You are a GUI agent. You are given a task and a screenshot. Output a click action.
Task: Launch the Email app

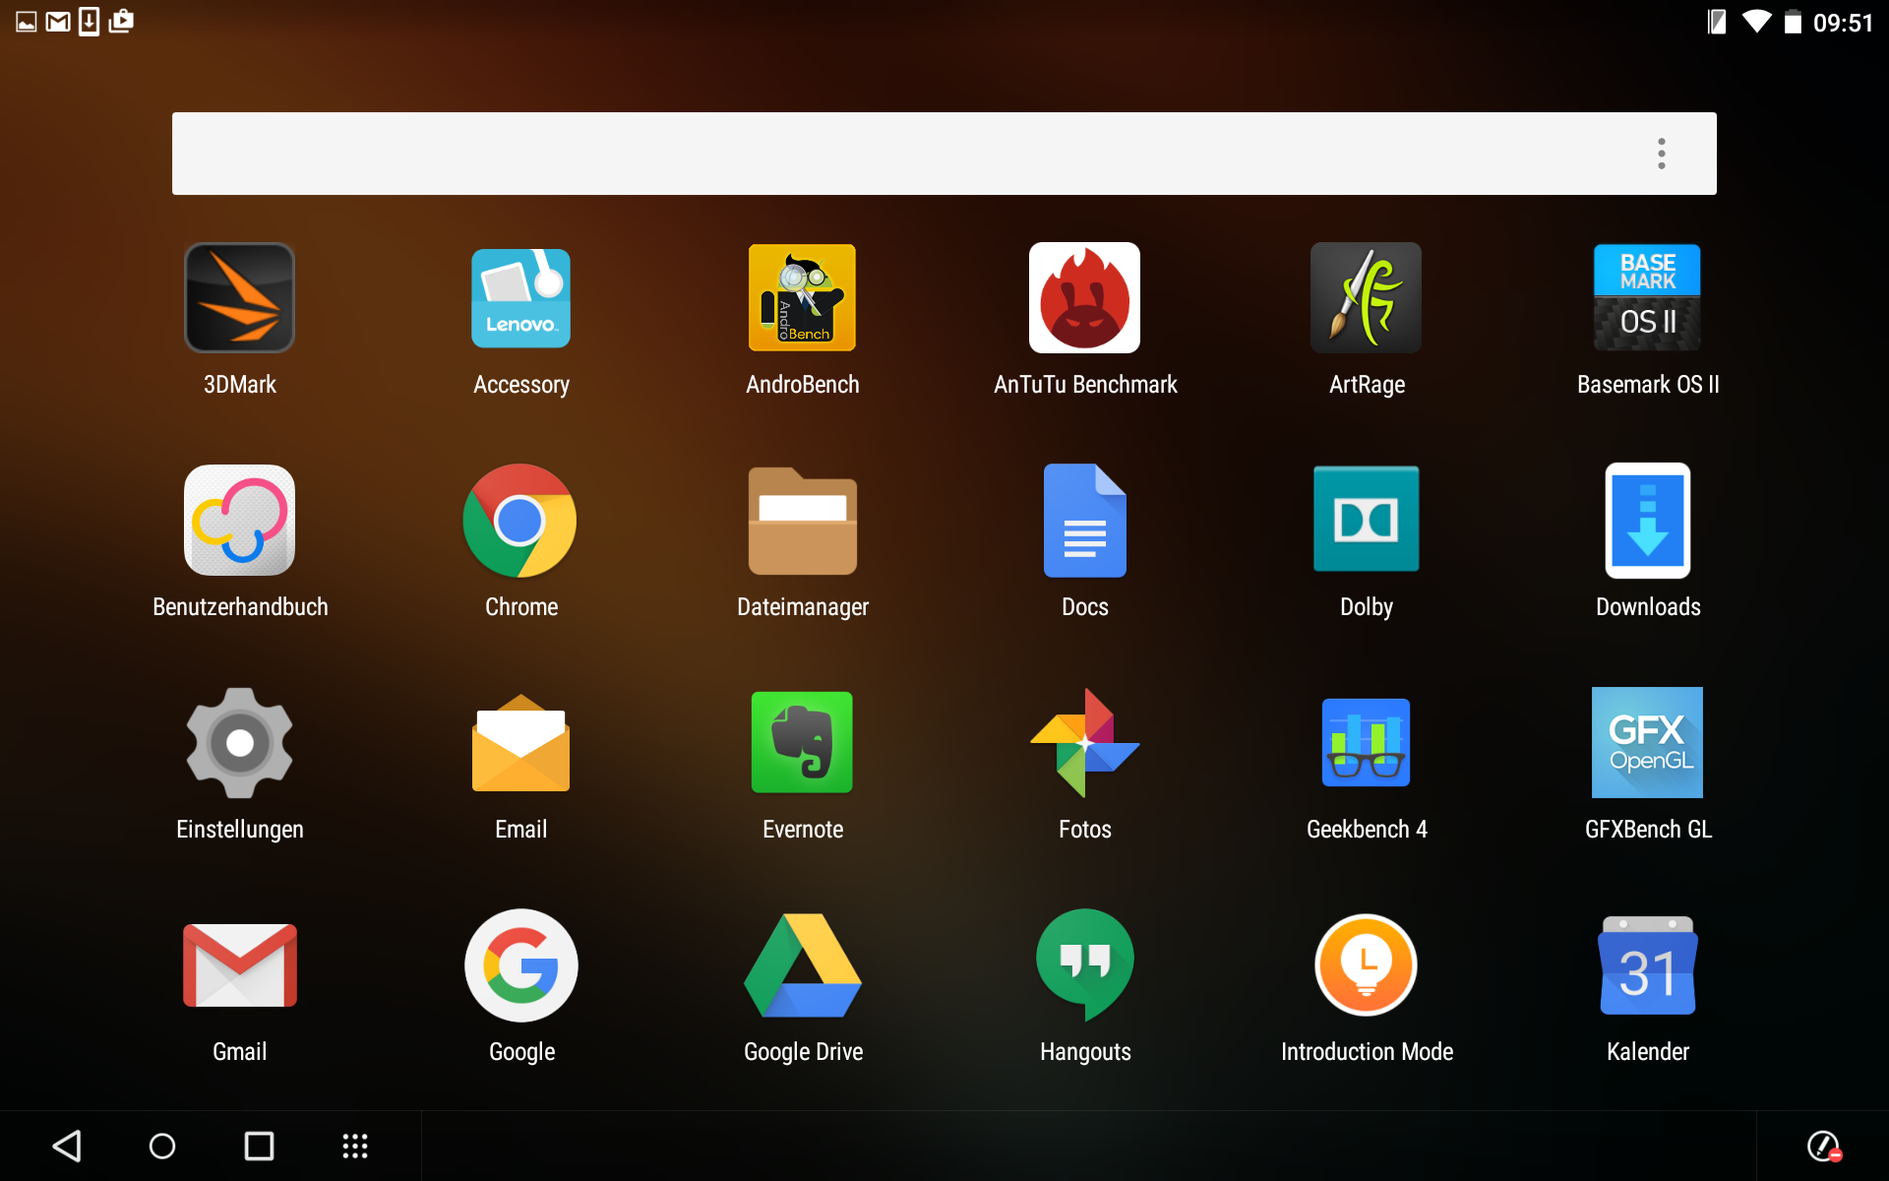click(x=521, y=743)
